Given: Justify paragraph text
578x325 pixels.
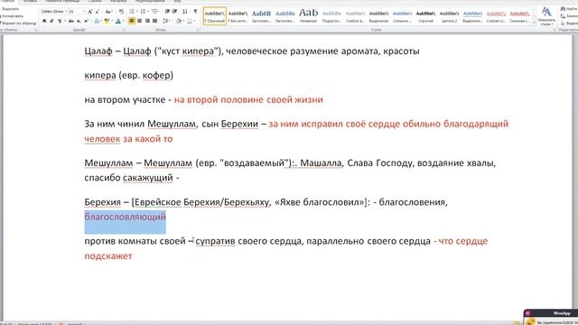Looking at the screenshot, I should coord(154,21).
